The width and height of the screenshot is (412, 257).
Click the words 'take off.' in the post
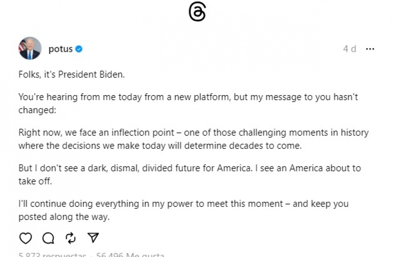pyautogui.click(x=35, y=181)
